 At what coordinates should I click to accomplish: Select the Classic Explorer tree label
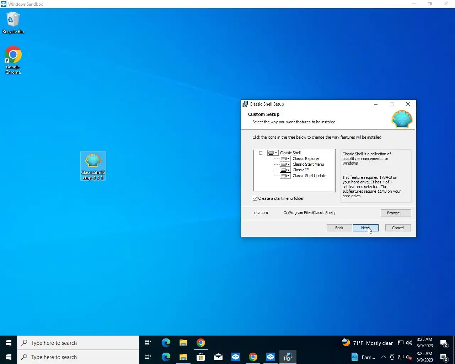tap(306, 159)
